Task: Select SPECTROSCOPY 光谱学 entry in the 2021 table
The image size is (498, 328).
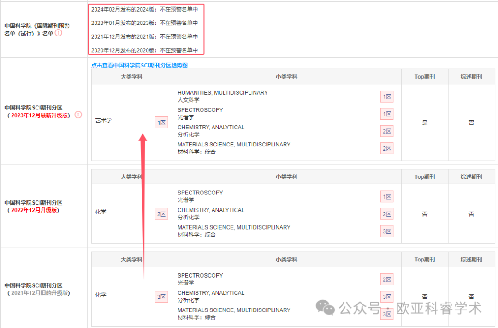Action: (200, 279)
